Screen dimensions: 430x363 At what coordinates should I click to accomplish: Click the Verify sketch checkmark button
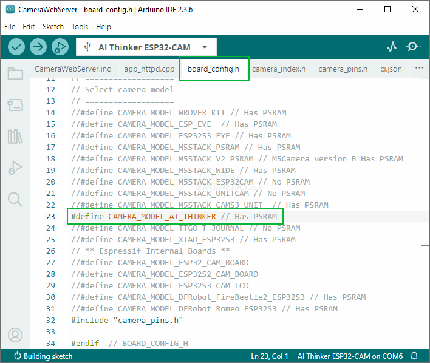tap(16, 47)
